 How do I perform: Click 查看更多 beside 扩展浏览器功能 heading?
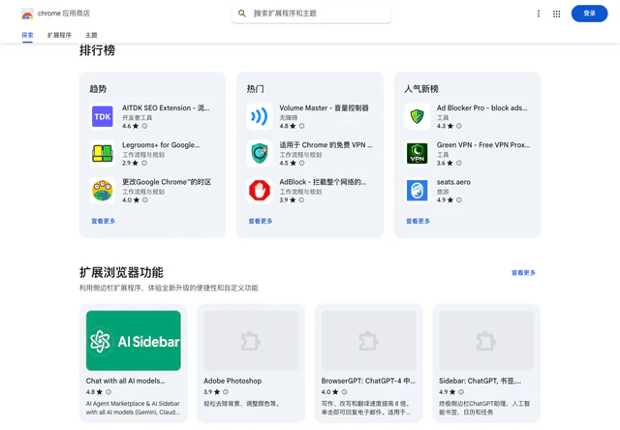point(523,273)
